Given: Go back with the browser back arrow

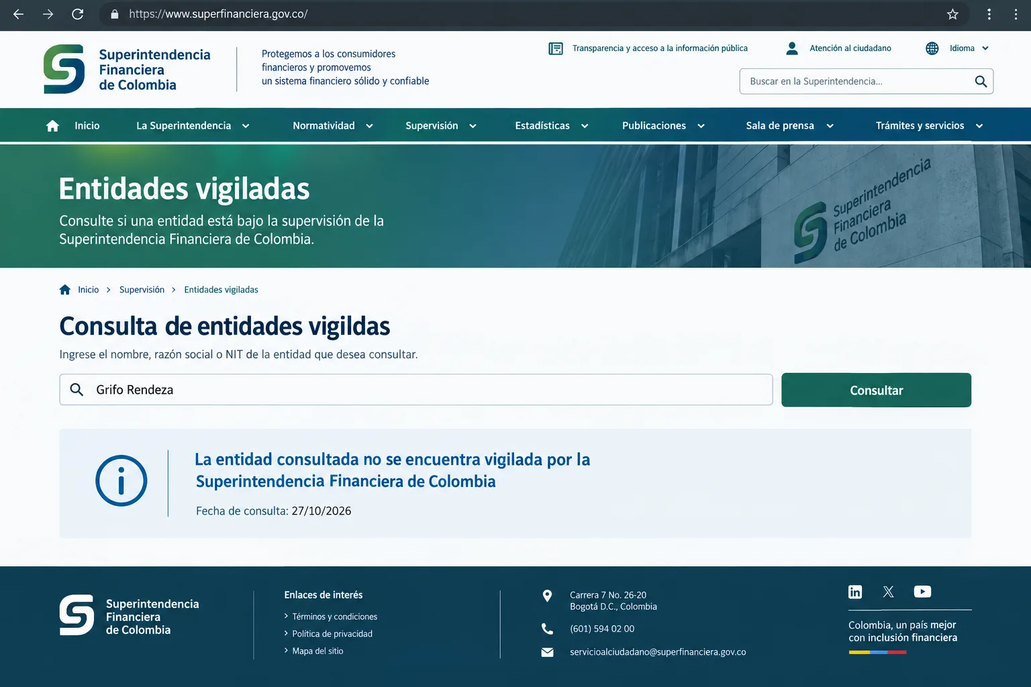Looking at the screenshot, I should (18, 14).
